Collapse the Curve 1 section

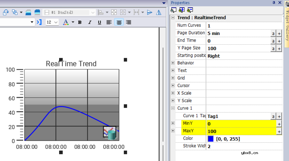[x=173, y=108]
